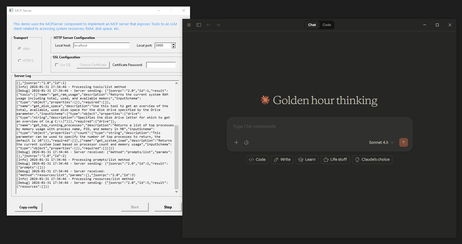Select the stdio transport radio button
The width and height of the screenshot is (462, 244).
pyautogui.click(x=20, y=49)
